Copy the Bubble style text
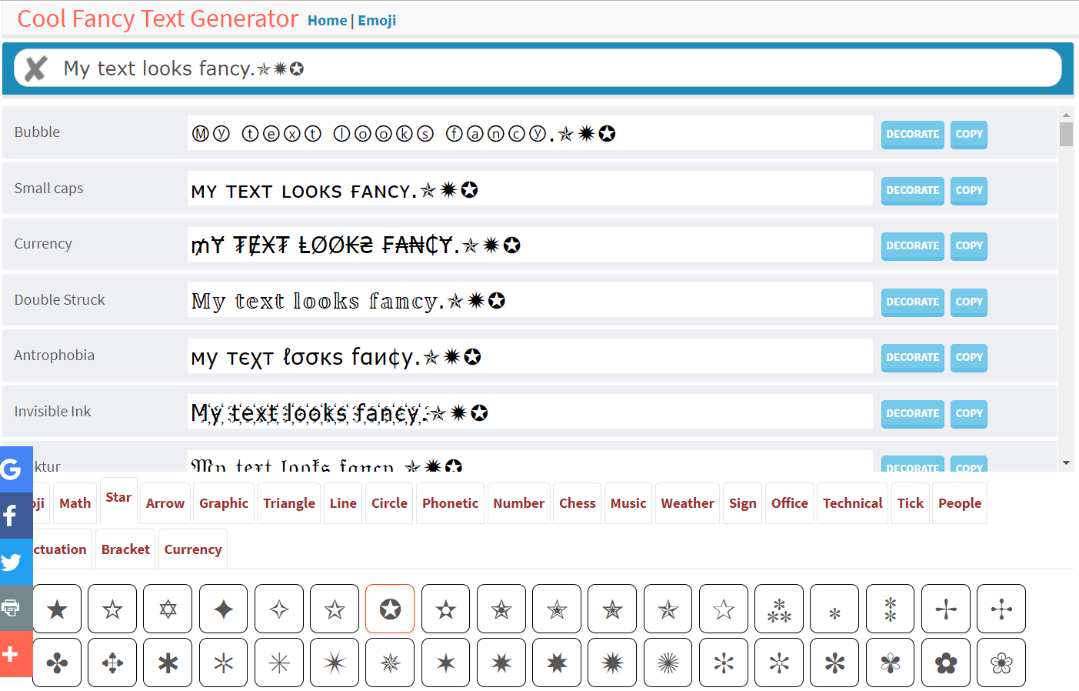Viewport: 1079px width, 691px height. click(x=968, y=134)
